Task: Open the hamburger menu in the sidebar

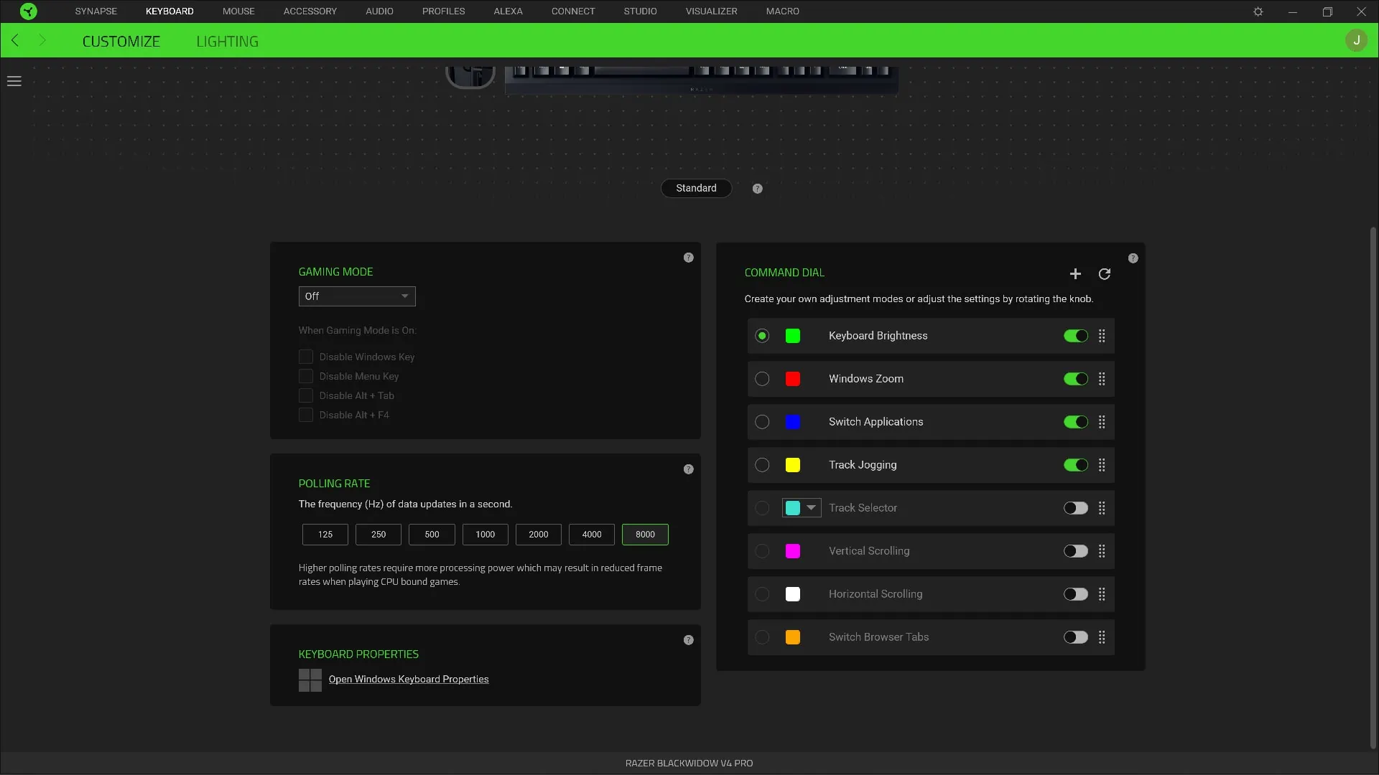Action: (14, 81)
